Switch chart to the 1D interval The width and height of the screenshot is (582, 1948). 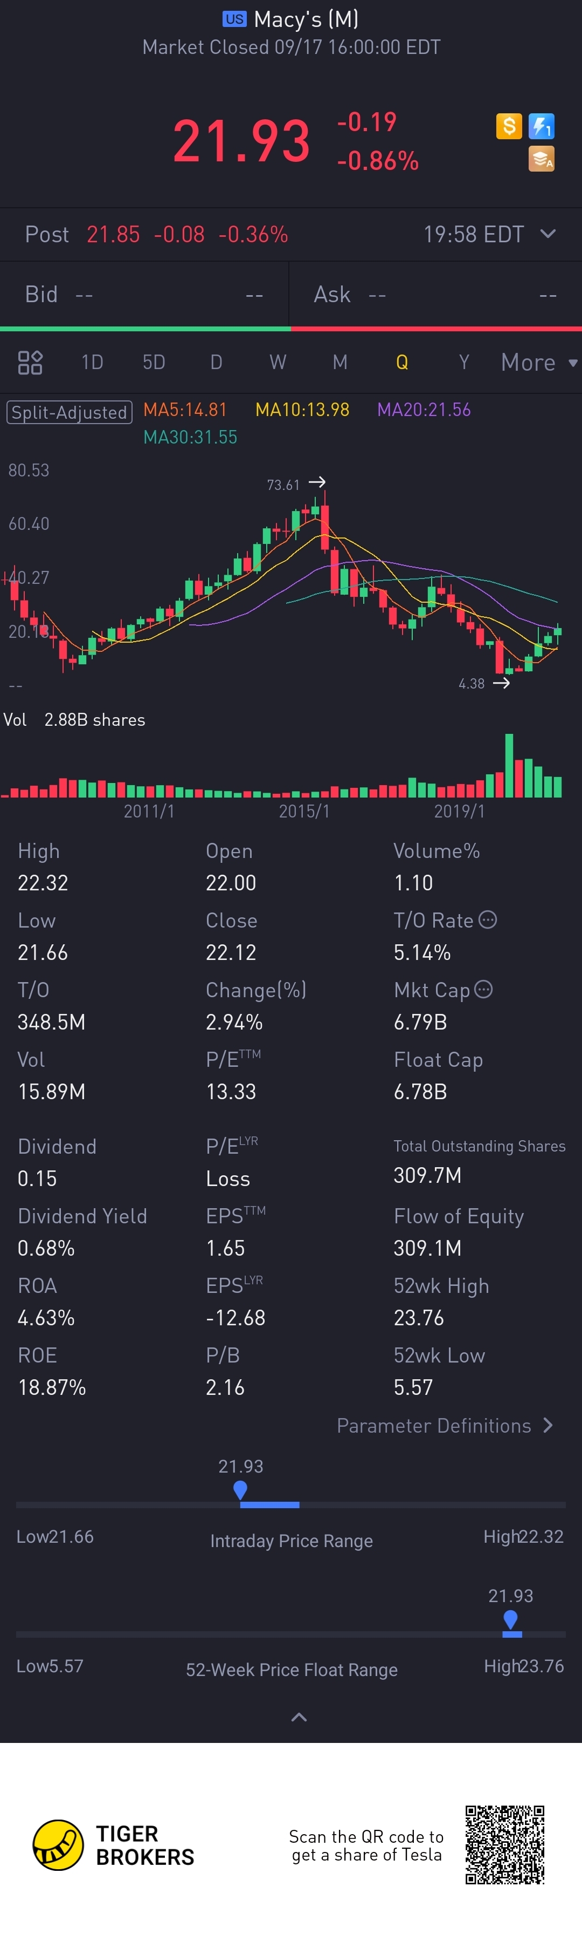pyautogui.click(x=92, y=362)
